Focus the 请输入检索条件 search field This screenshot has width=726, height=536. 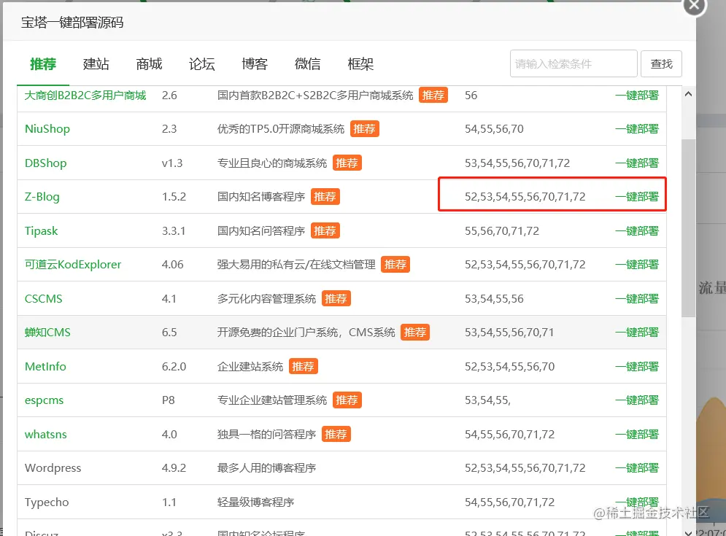pyautogui.click(x=574, y=64)
